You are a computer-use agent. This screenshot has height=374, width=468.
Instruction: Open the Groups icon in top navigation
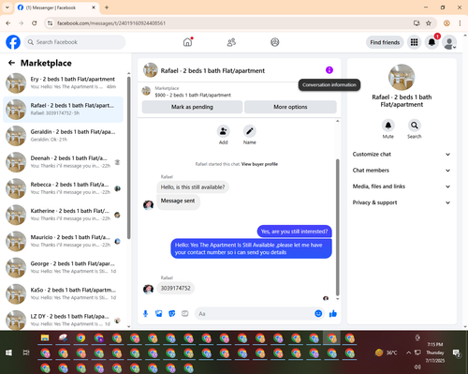(x=275, y=42)
